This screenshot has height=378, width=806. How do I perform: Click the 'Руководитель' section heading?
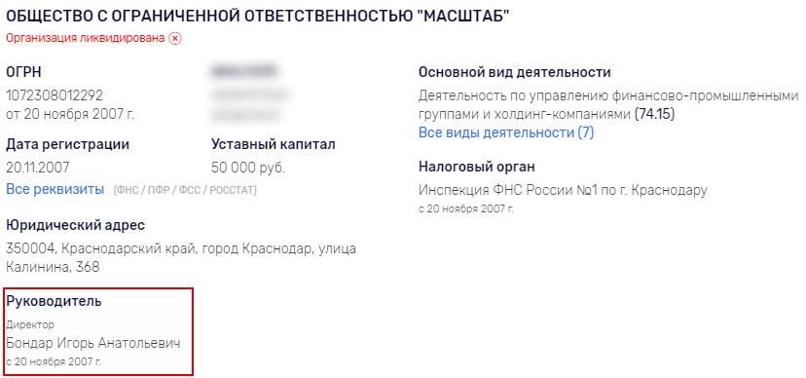tap(54, 301)
